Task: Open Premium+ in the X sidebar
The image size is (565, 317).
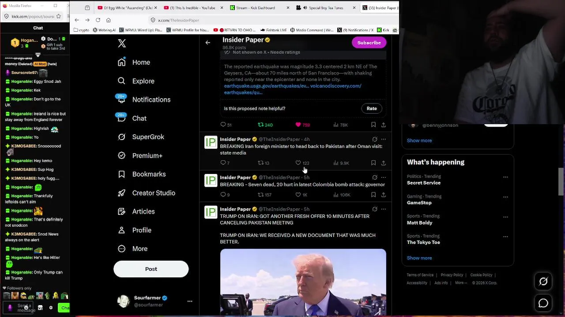Action: (140, 155)
